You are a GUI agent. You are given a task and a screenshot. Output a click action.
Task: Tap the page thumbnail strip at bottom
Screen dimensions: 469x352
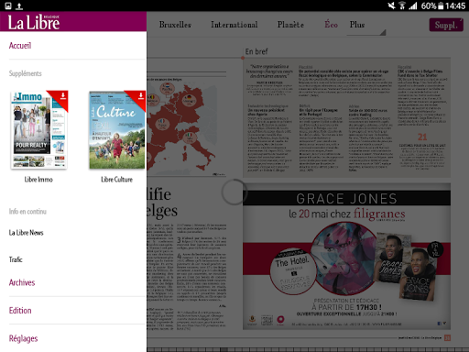308,349
